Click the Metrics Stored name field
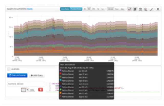This screenshot has height=106, width=164. (26, 84)
